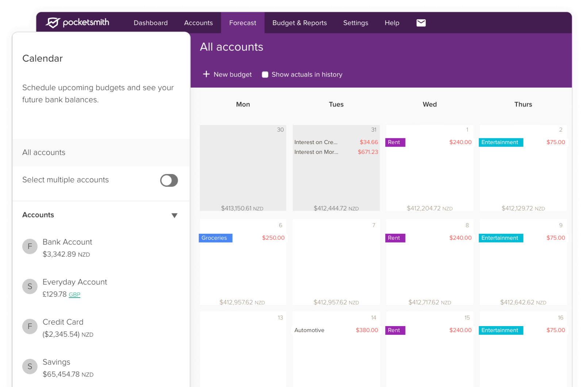Click the Automotive event on the 14th

pyautogui.click(x=310, y=330)
